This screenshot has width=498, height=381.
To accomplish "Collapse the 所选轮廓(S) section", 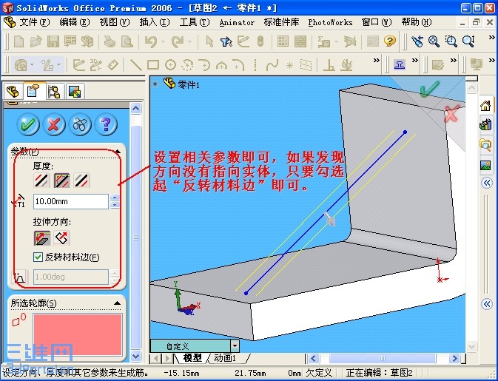I will click(x=117, y=303).
